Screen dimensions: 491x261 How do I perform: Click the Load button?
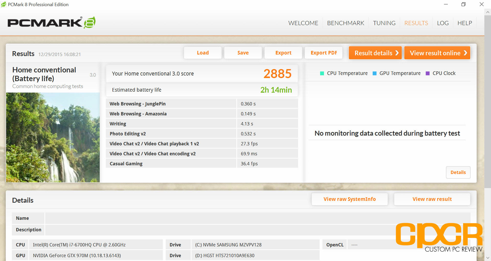click(203, 53)
